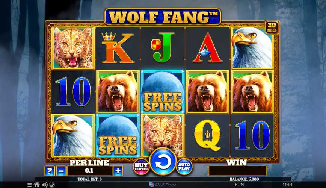The height and width of the screenshot is (188, 326).
Task: Click the Free Spins moon on middle reel
Action: [x=163, y=91]
